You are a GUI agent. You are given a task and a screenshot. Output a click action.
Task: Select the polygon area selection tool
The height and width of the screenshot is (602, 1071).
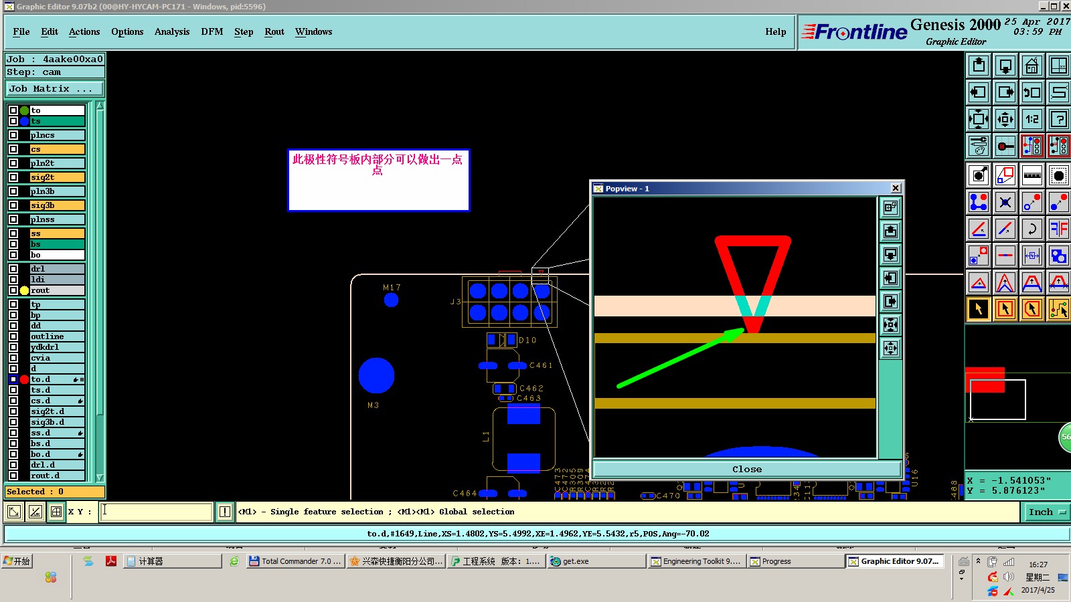[x=1032, y=309]
